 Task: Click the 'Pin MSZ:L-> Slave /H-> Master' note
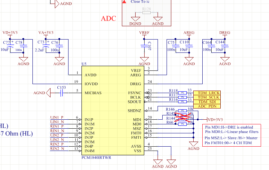coord(231,138)
